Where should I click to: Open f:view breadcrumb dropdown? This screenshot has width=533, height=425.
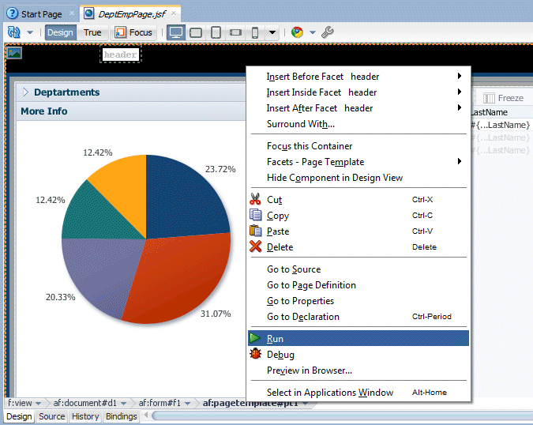click(39, 404)
